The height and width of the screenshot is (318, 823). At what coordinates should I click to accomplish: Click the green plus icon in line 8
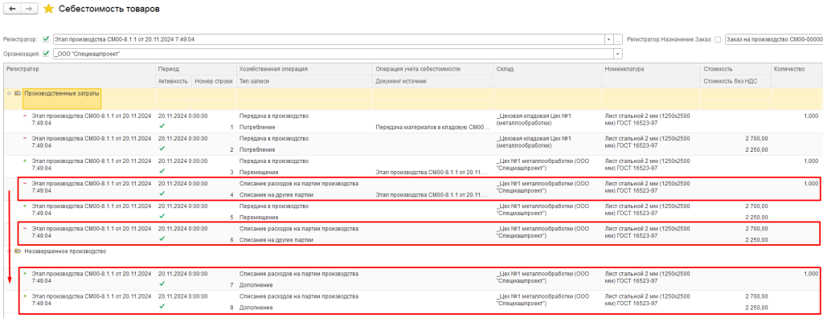tap(25, 296)
